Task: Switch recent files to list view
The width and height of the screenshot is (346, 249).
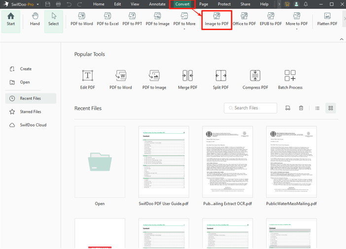Action: click(x=317, y=108)
